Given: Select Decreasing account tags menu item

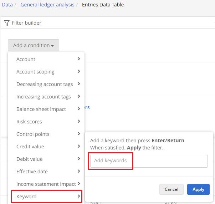Looking at the screenshot, I should pos(46,84).
